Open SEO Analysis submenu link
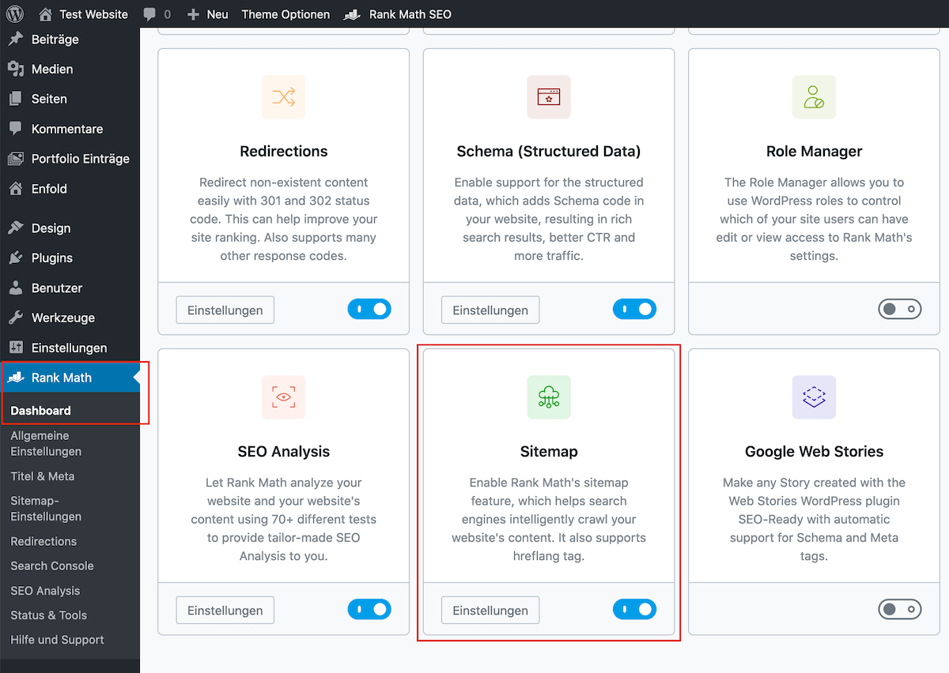Image resolution: width=949 pixels, height=673 pixels. (45, 591)
